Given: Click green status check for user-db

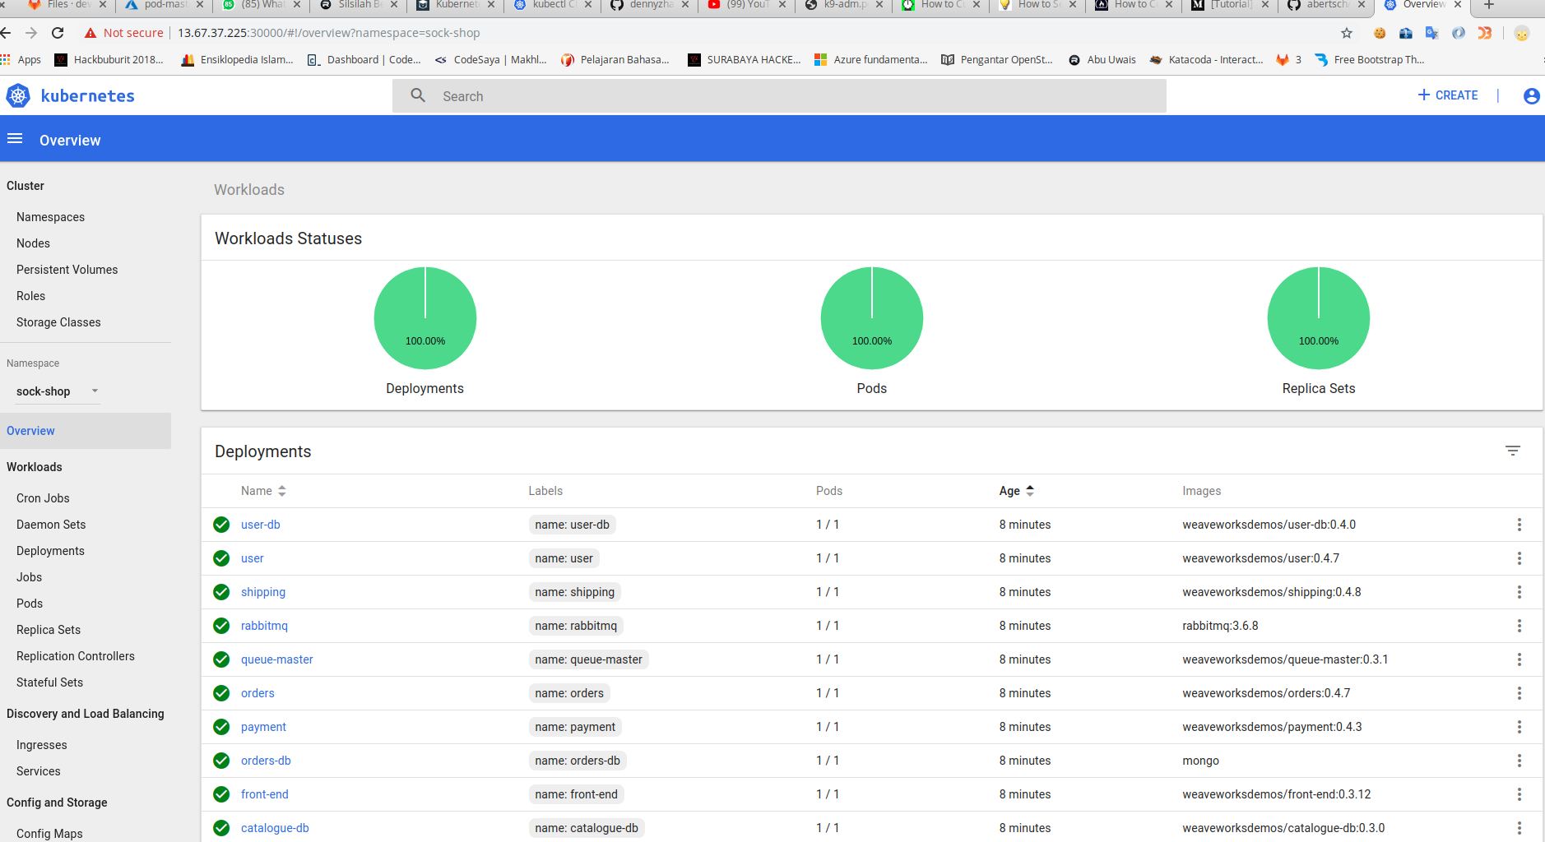Looking at the screenshot, I should pos(221,525).
